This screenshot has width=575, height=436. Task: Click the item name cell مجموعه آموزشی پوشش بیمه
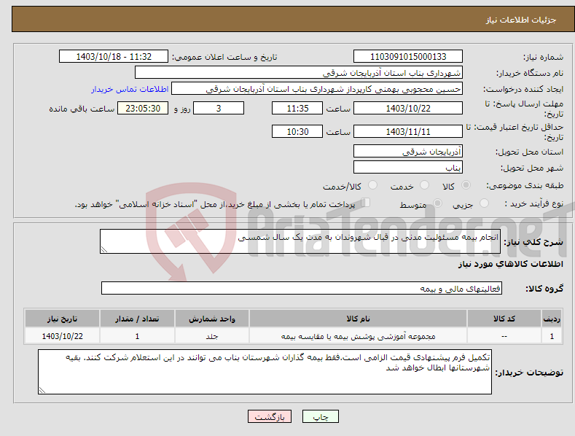tap(359, 336)
